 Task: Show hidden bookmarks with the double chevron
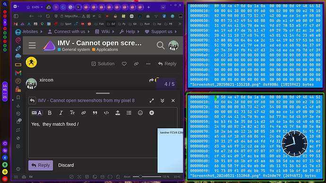click(x=180, y=24)
